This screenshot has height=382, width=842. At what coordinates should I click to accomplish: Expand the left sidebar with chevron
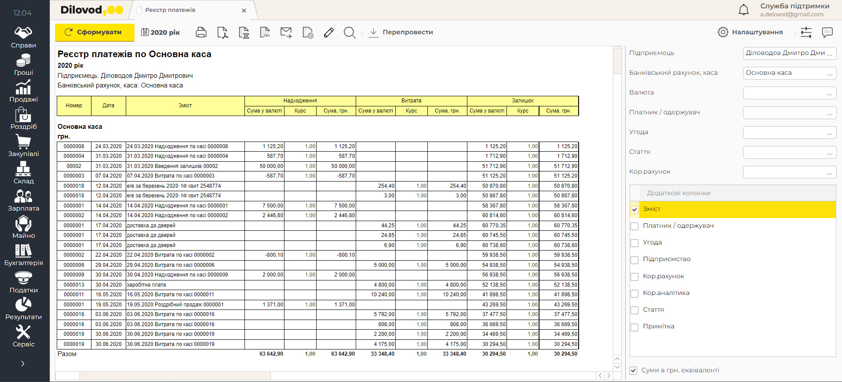tap(23, 364)
